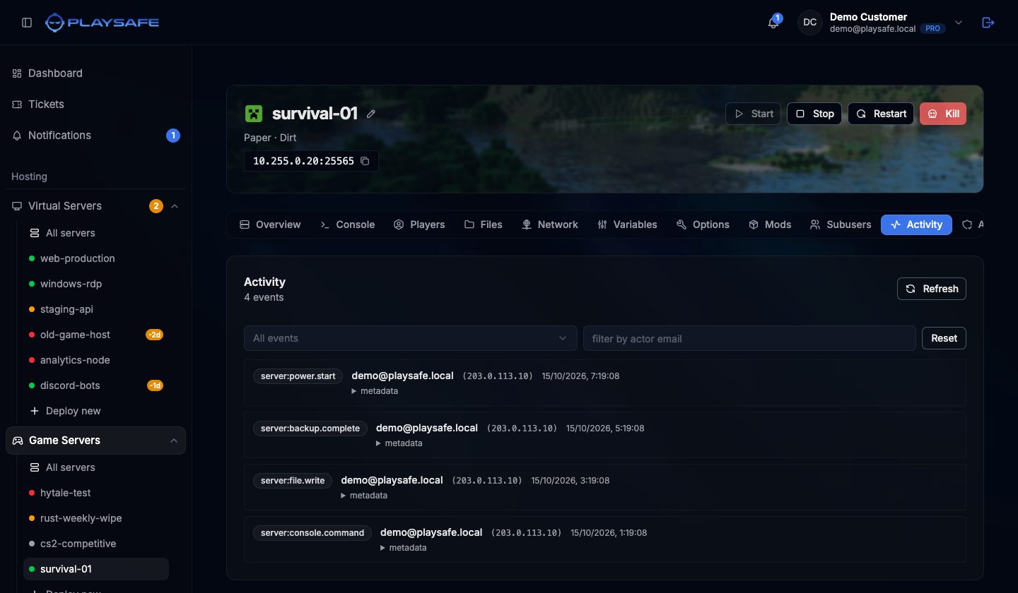Click the Start server button
Screen dimensions: 1018x593
(x=754, y=114)
